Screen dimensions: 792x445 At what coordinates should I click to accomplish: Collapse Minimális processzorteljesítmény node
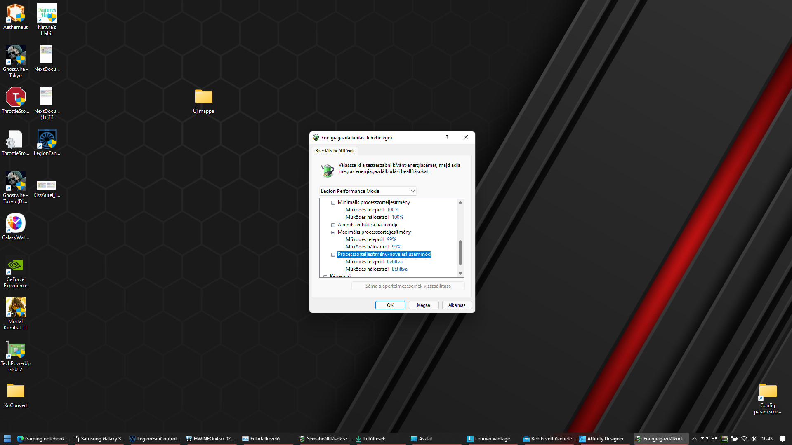[x=333, y=203]
